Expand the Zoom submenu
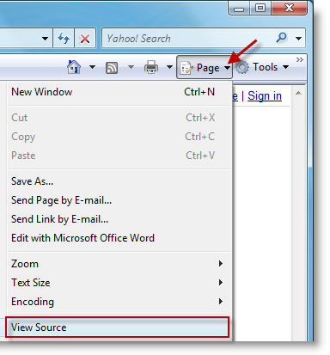 pyautogui.click(x=119, y=264)
